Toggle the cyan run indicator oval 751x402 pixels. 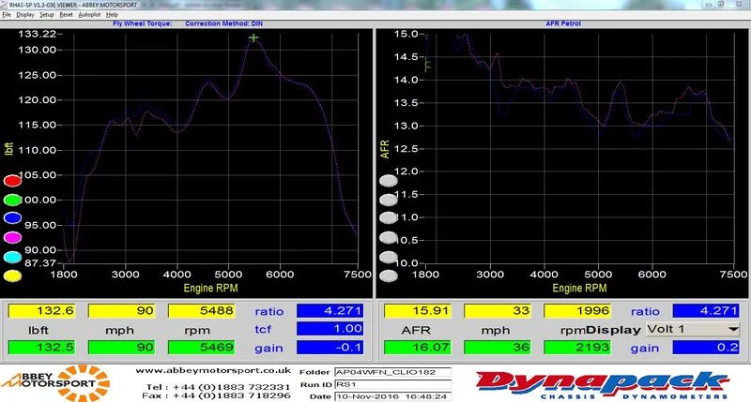12,257
